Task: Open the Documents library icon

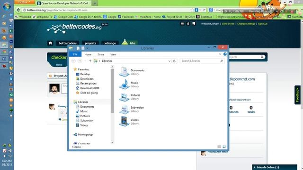Action: tap(124, 72)
